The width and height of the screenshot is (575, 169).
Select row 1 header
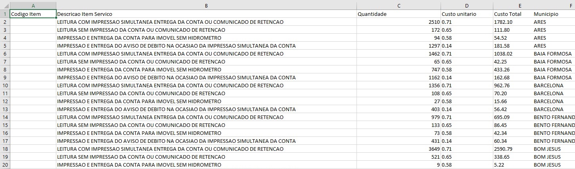[x=5, y=14]
